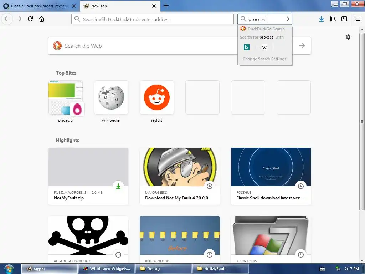
Task: Click scrollbar up arrow
Action: tap(362, 29)
